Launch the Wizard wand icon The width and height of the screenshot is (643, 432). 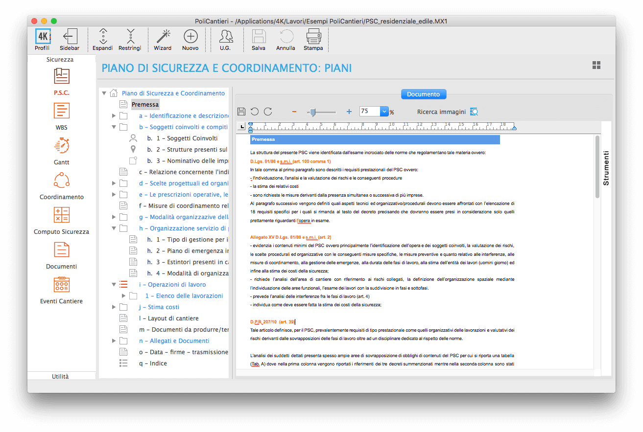(163, 36)
